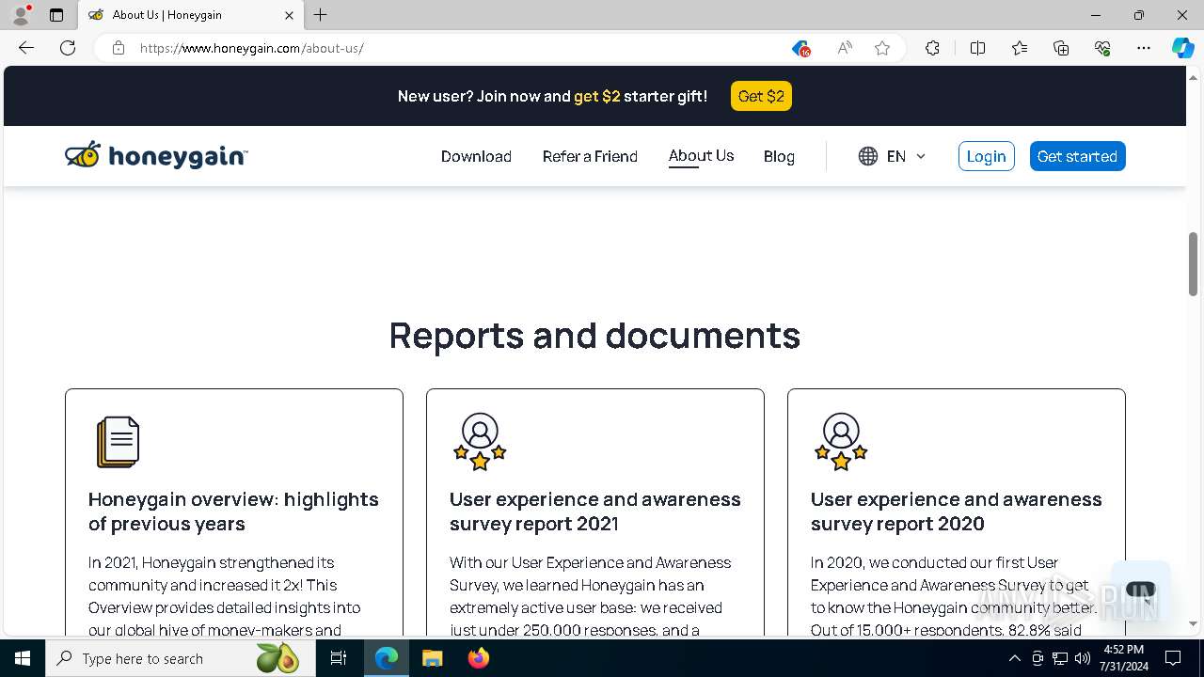Go back to the previous page
This screenshot has width=1204, height=677.
pyautogui.click(x=26, y=48)
